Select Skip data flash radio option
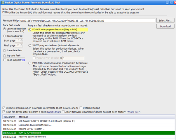 4,55
